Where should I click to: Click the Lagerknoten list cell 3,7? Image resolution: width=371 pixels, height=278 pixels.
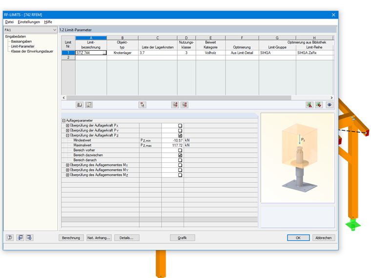coord(158,53)
